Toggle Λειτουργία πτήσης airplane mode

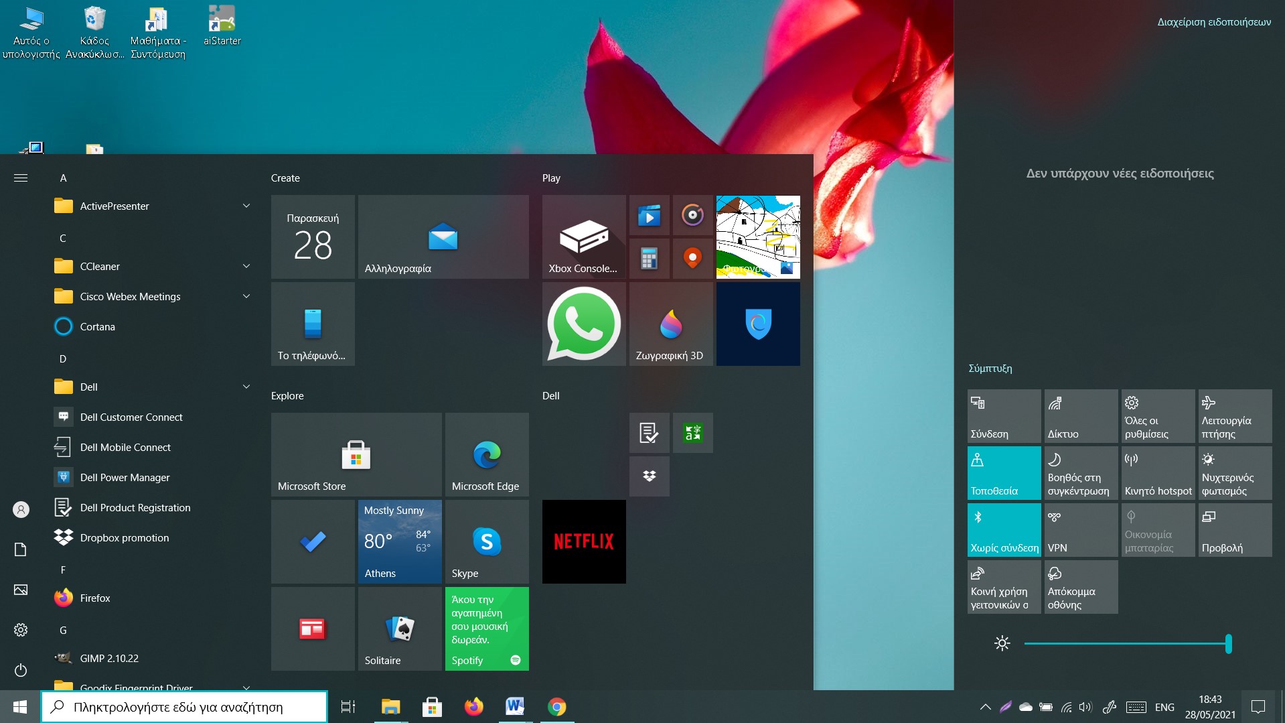coord(1235,416)
